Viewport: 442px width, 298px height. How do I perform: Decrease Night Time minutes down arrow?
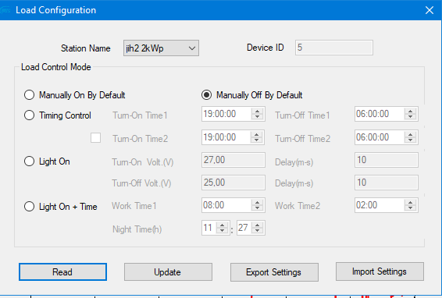pyautogui.click(x=258, y=231)
